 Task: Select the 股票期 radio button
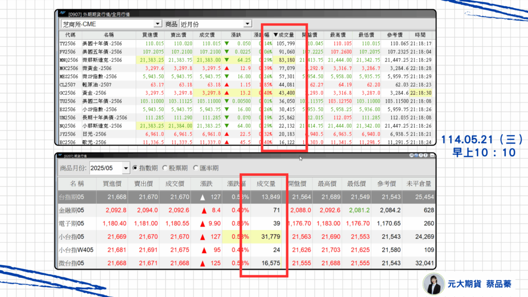pyautogui.click(x=166, y=168)
